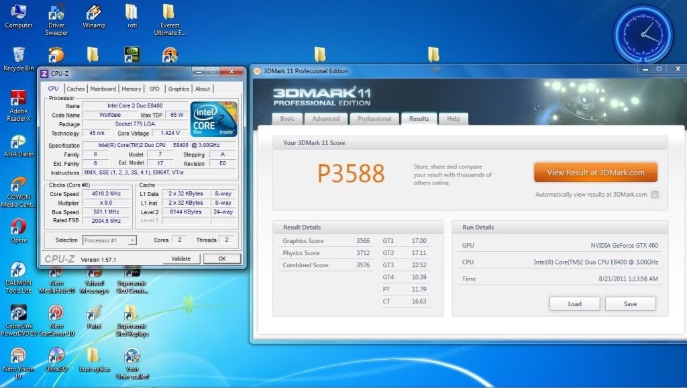Click the Name field Intel Core 2 Duo E8400
This screenshot has width=687, height=388.
[135, 105]
